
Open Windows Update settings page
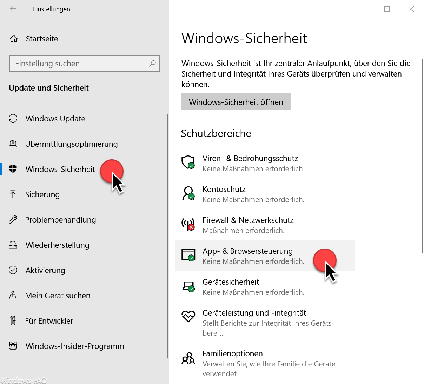coord(55,119)
